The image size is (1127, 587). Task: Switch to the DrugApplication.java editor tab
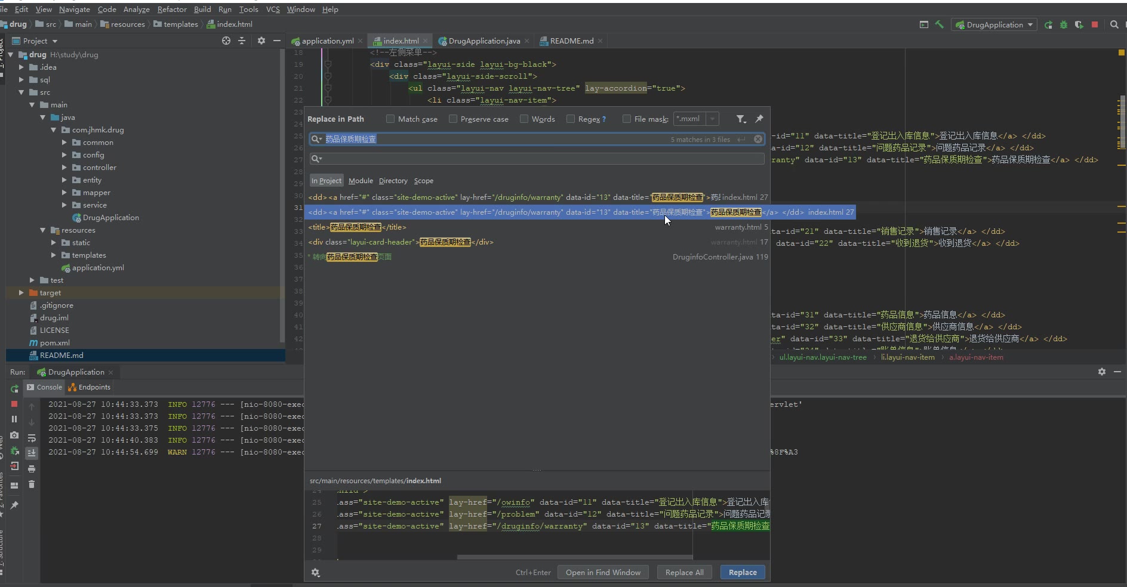click(484, 41)
